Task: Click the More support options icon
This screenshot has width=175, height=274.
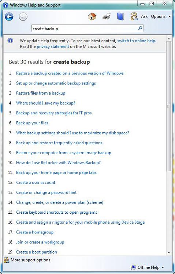Action: click(6, 260)
